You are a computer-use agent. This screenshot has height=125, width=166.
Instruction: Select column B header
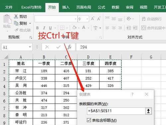pos(44,57)
